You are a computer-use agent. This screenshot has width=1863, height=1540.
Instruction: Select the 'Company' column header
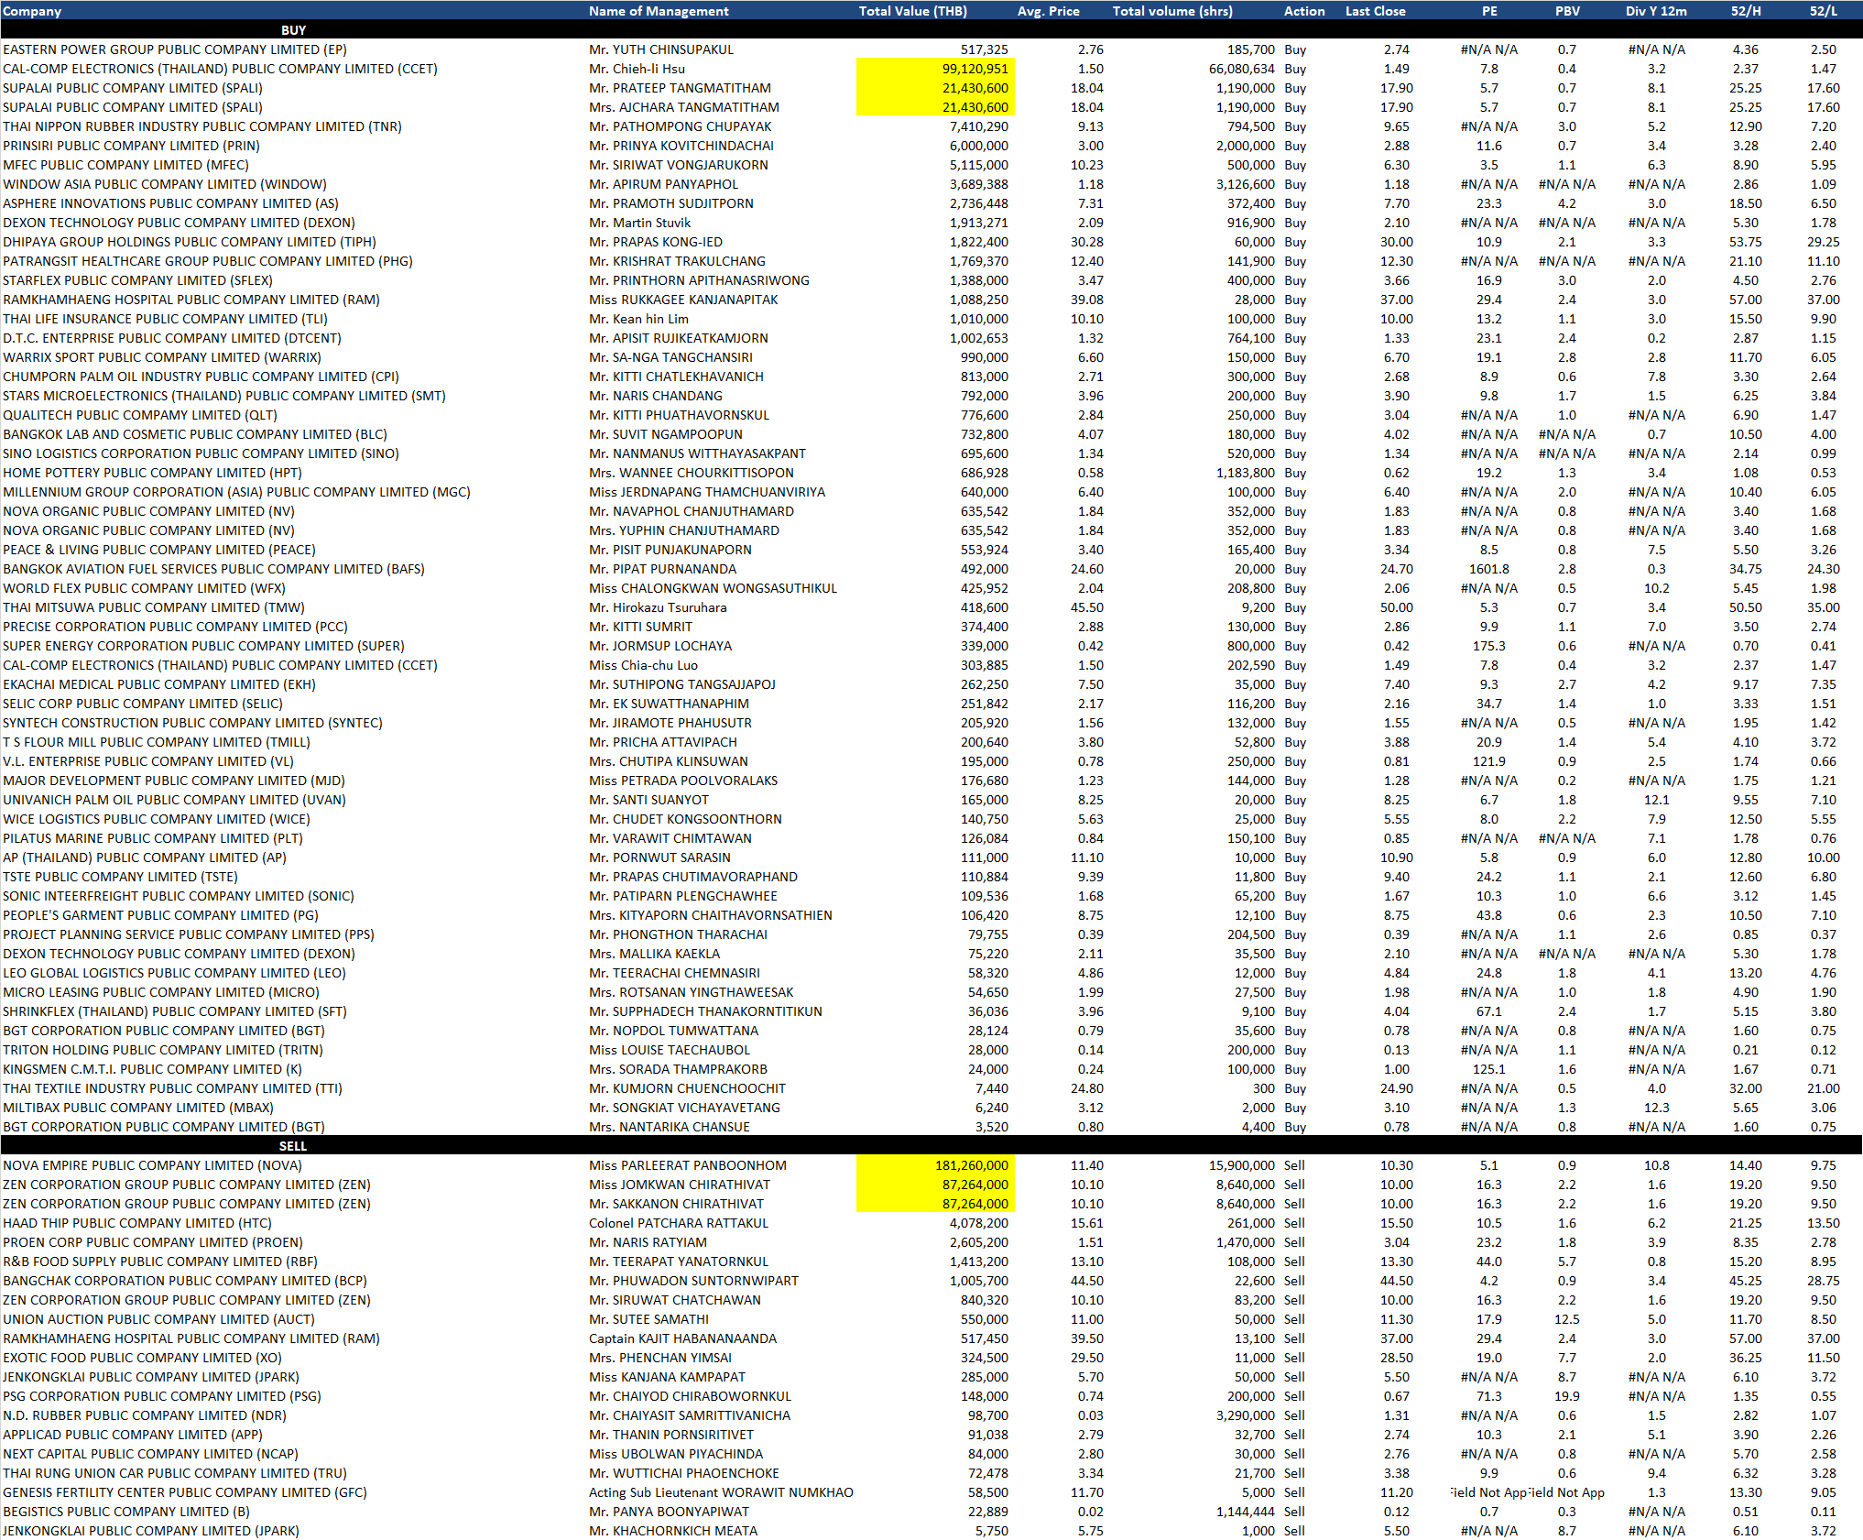click(x=32, y=11)
